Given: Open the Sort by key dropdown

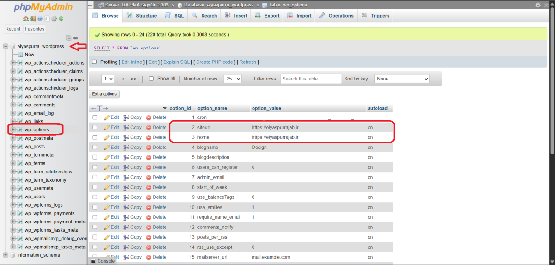Looking at the screenshot, I should click(x=401, y=79).
